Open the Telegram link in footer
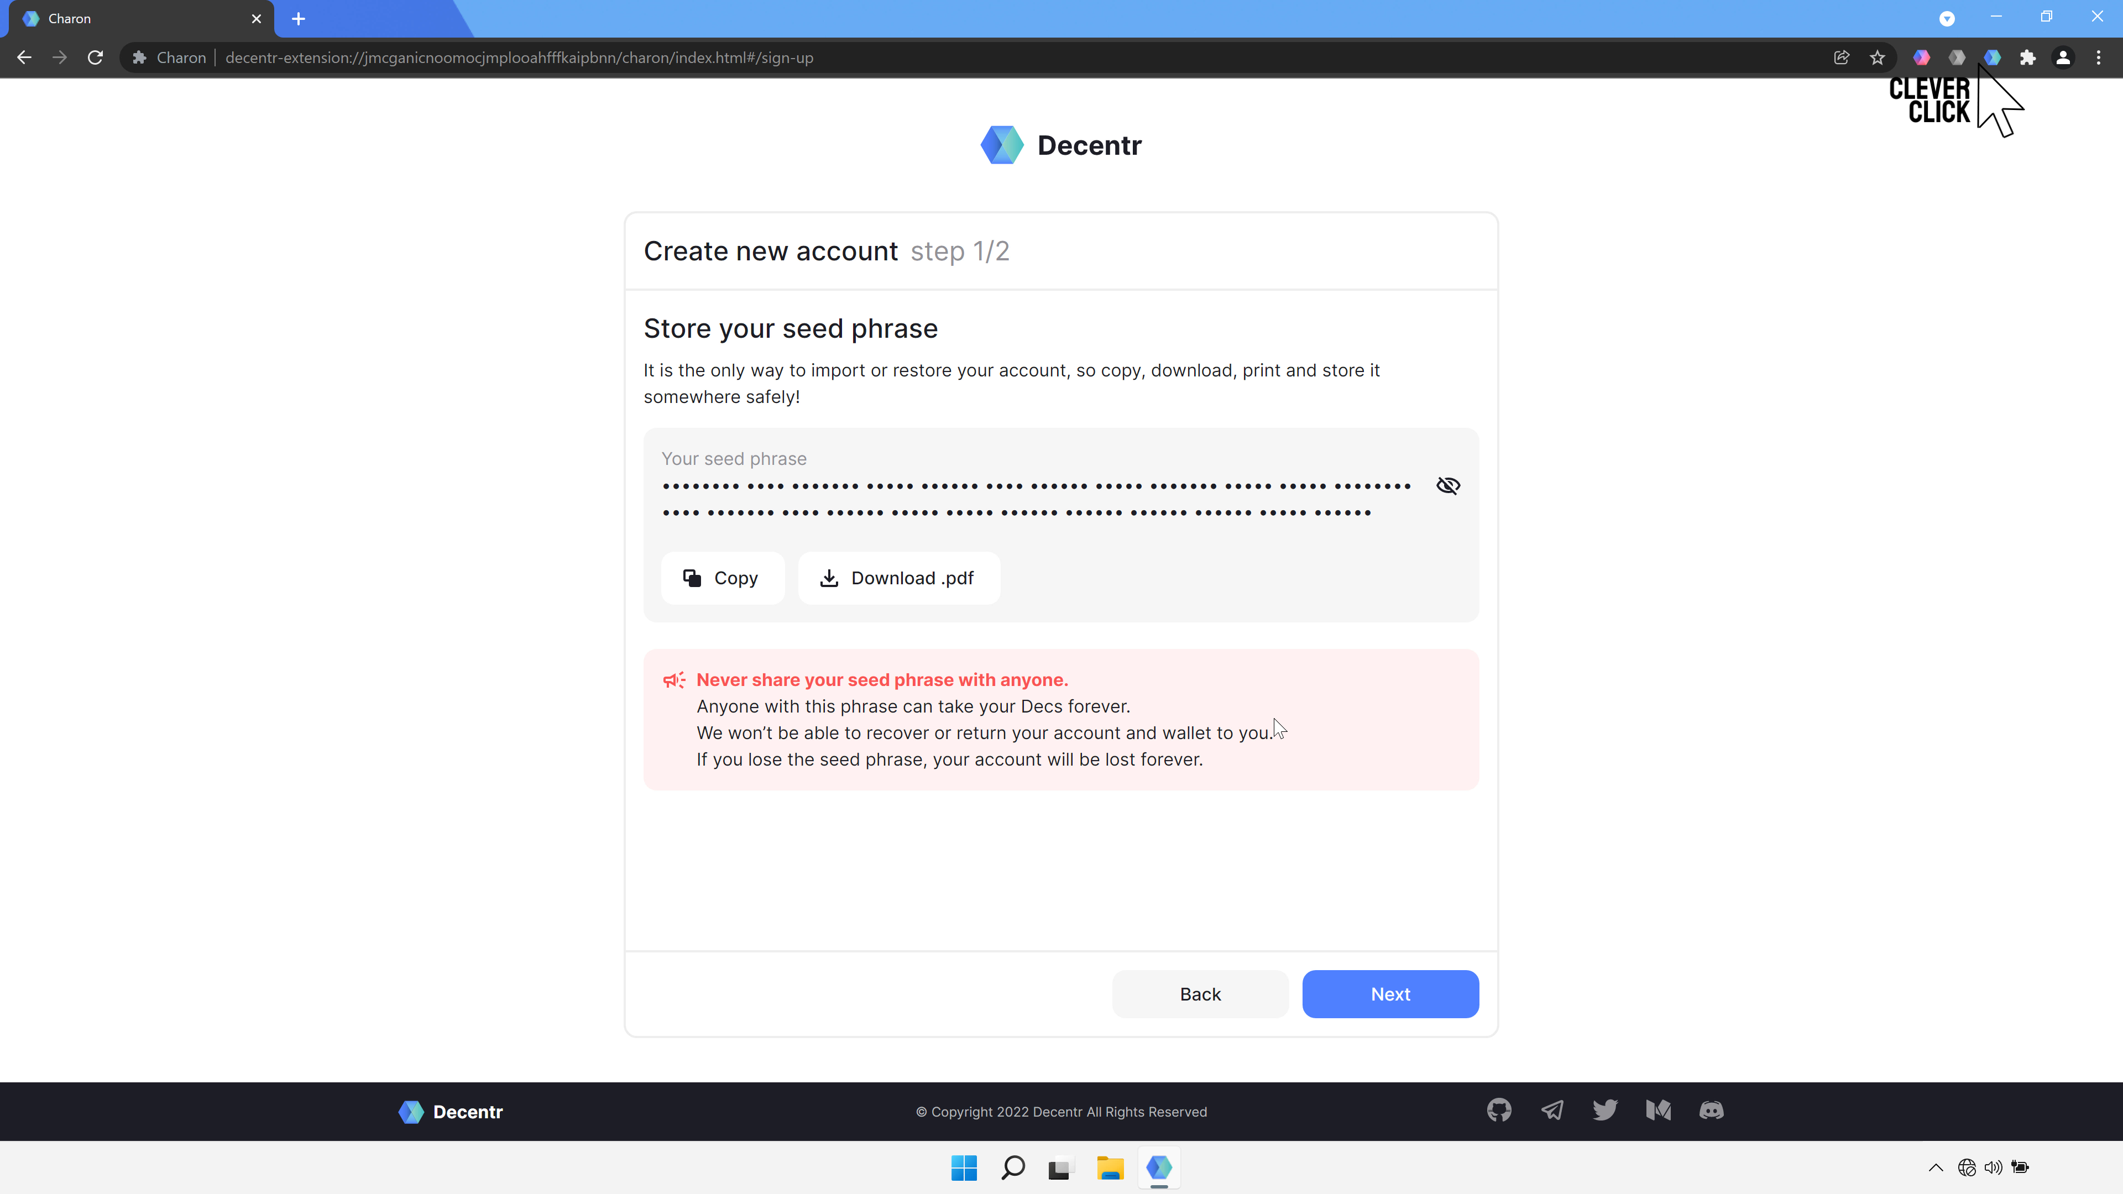Screen dimensions: 2123x1194 (1552, 1110)
